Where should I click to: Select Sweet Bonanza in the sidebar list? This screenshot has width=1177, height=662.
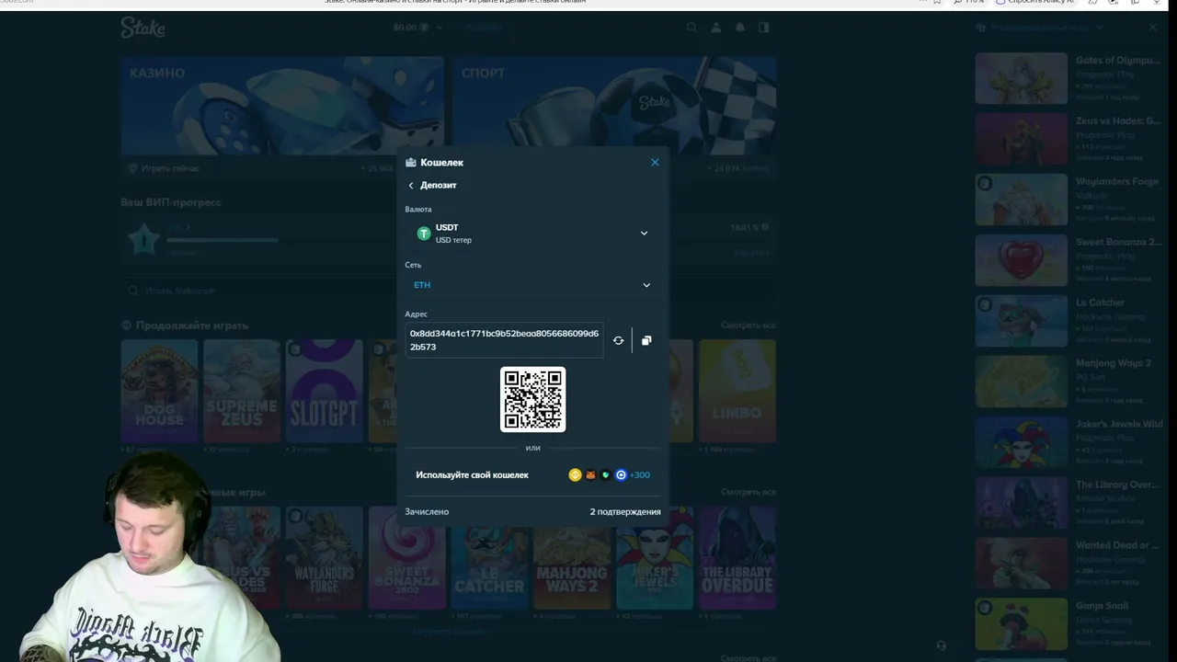click(x=1068, y=260)
